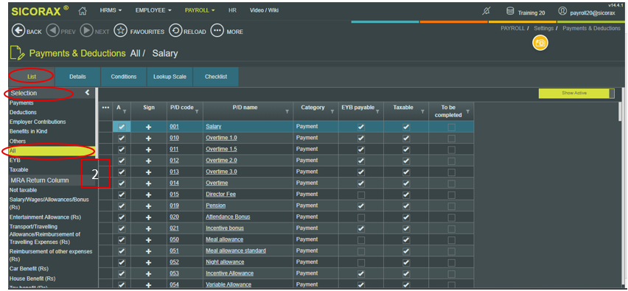Open the Director Fee link
Screen dimensions: 628x291
pos(220,194)
